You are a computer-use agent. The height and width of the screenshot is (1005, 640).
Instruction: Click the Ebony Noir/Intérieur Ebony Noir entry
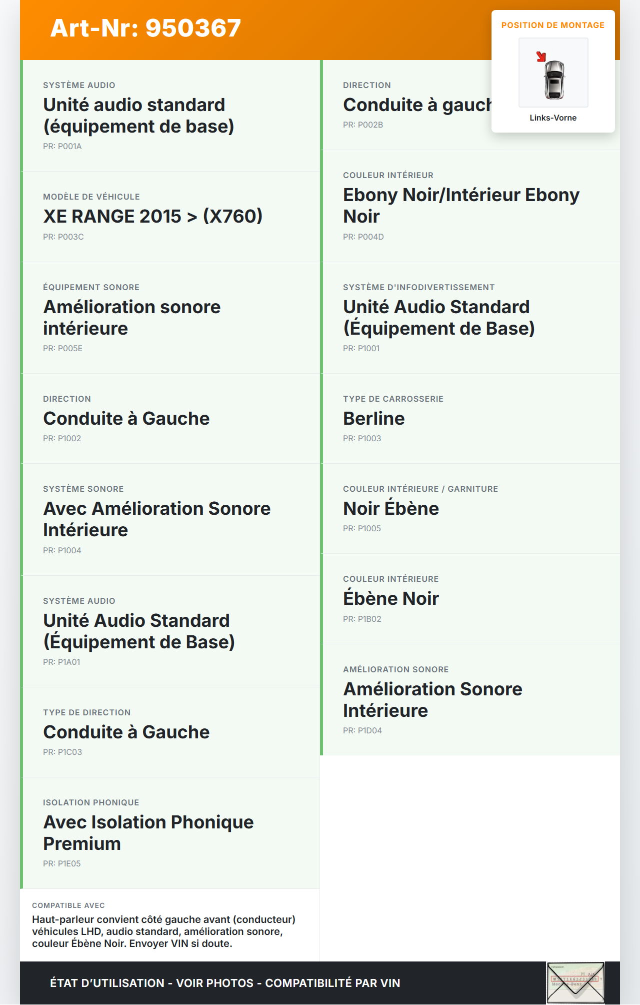pos(460,206)
